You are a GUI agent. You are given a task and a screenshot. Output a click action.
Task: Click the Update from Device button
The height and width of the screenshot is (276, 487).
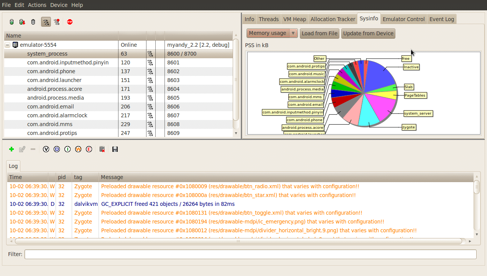[368, 33]
